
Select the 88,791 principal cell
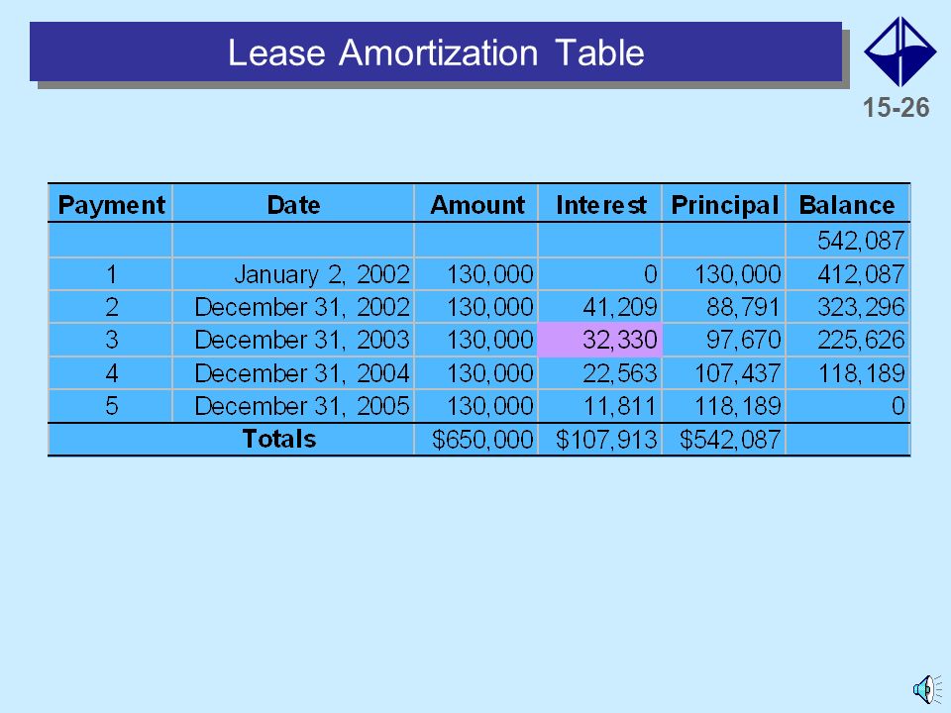click(724, 307)
